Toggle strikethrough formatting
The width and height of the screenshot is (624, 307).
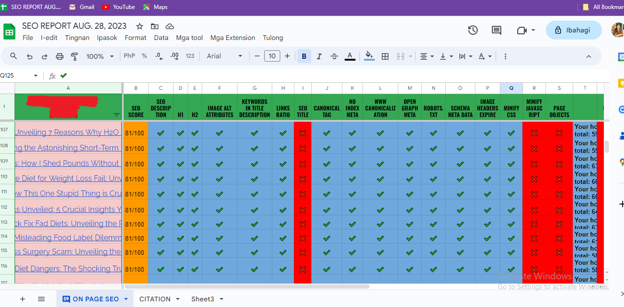click(x=334, y=56)
